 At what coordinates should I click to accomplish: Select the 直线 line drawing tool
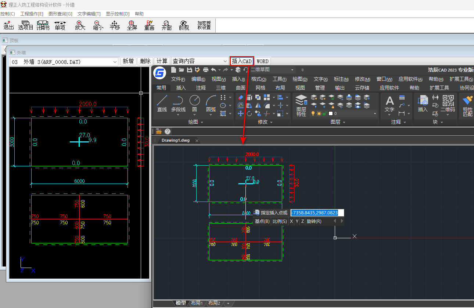coord(162,103)
